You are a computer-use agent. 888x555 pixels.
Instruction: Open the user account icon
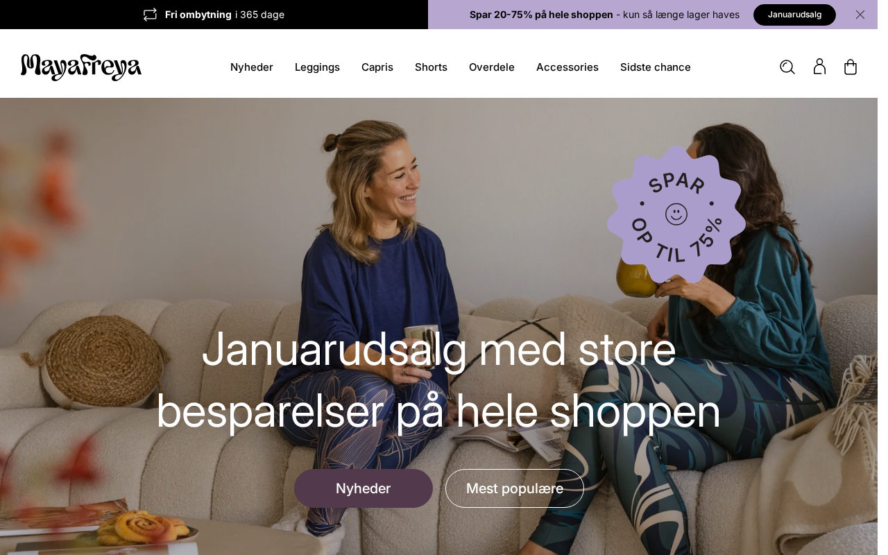click(819, 67)
